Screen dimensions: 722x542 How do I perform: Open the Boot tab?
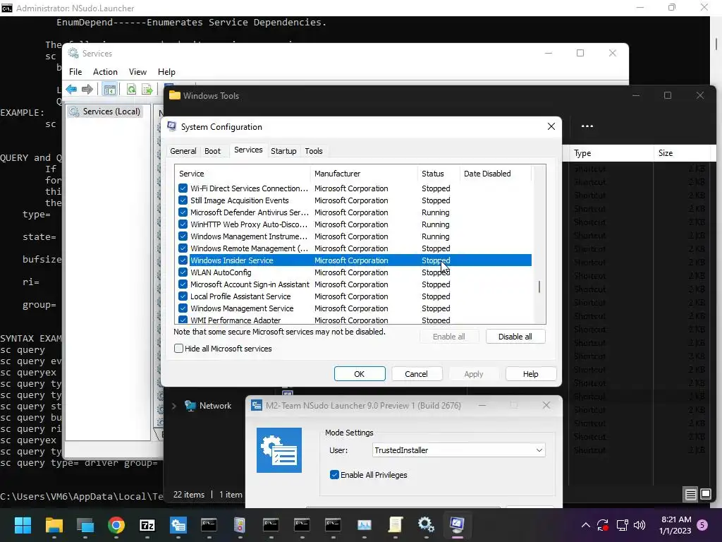coord(212,151)
